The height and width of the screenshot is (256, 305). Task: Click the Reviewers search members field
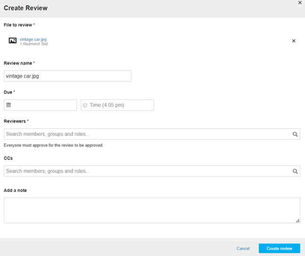coord(152,134)
